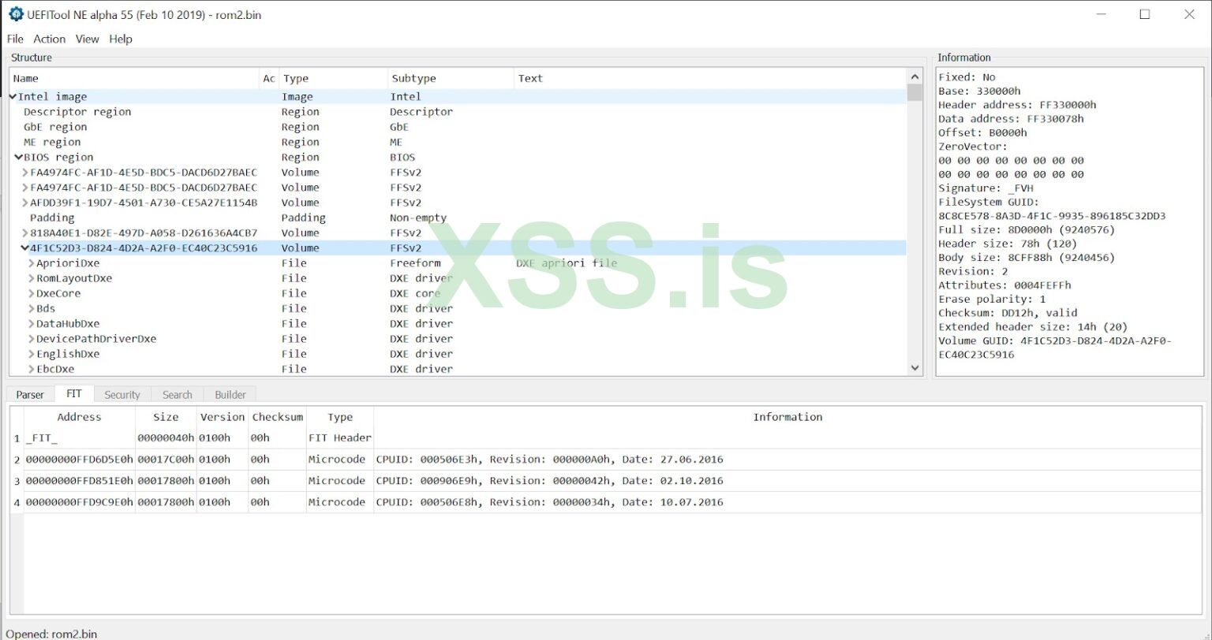The height and width of the screenshot is (640, 1212).
Task: Switch to the Security tab
Action: coord(122,395)
